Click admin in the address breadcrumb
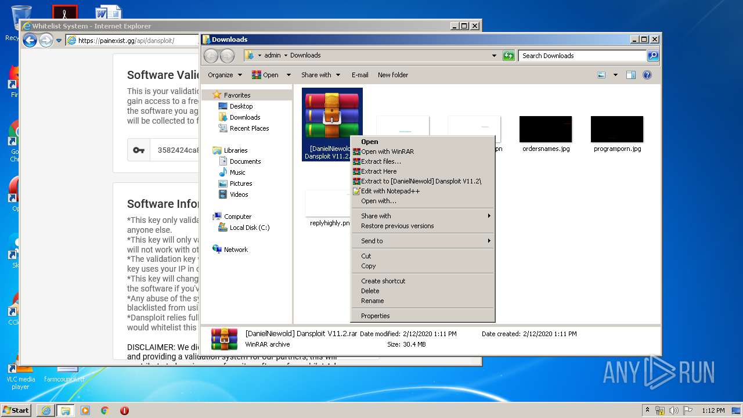 pyautogui.click(x=272, y=56)
